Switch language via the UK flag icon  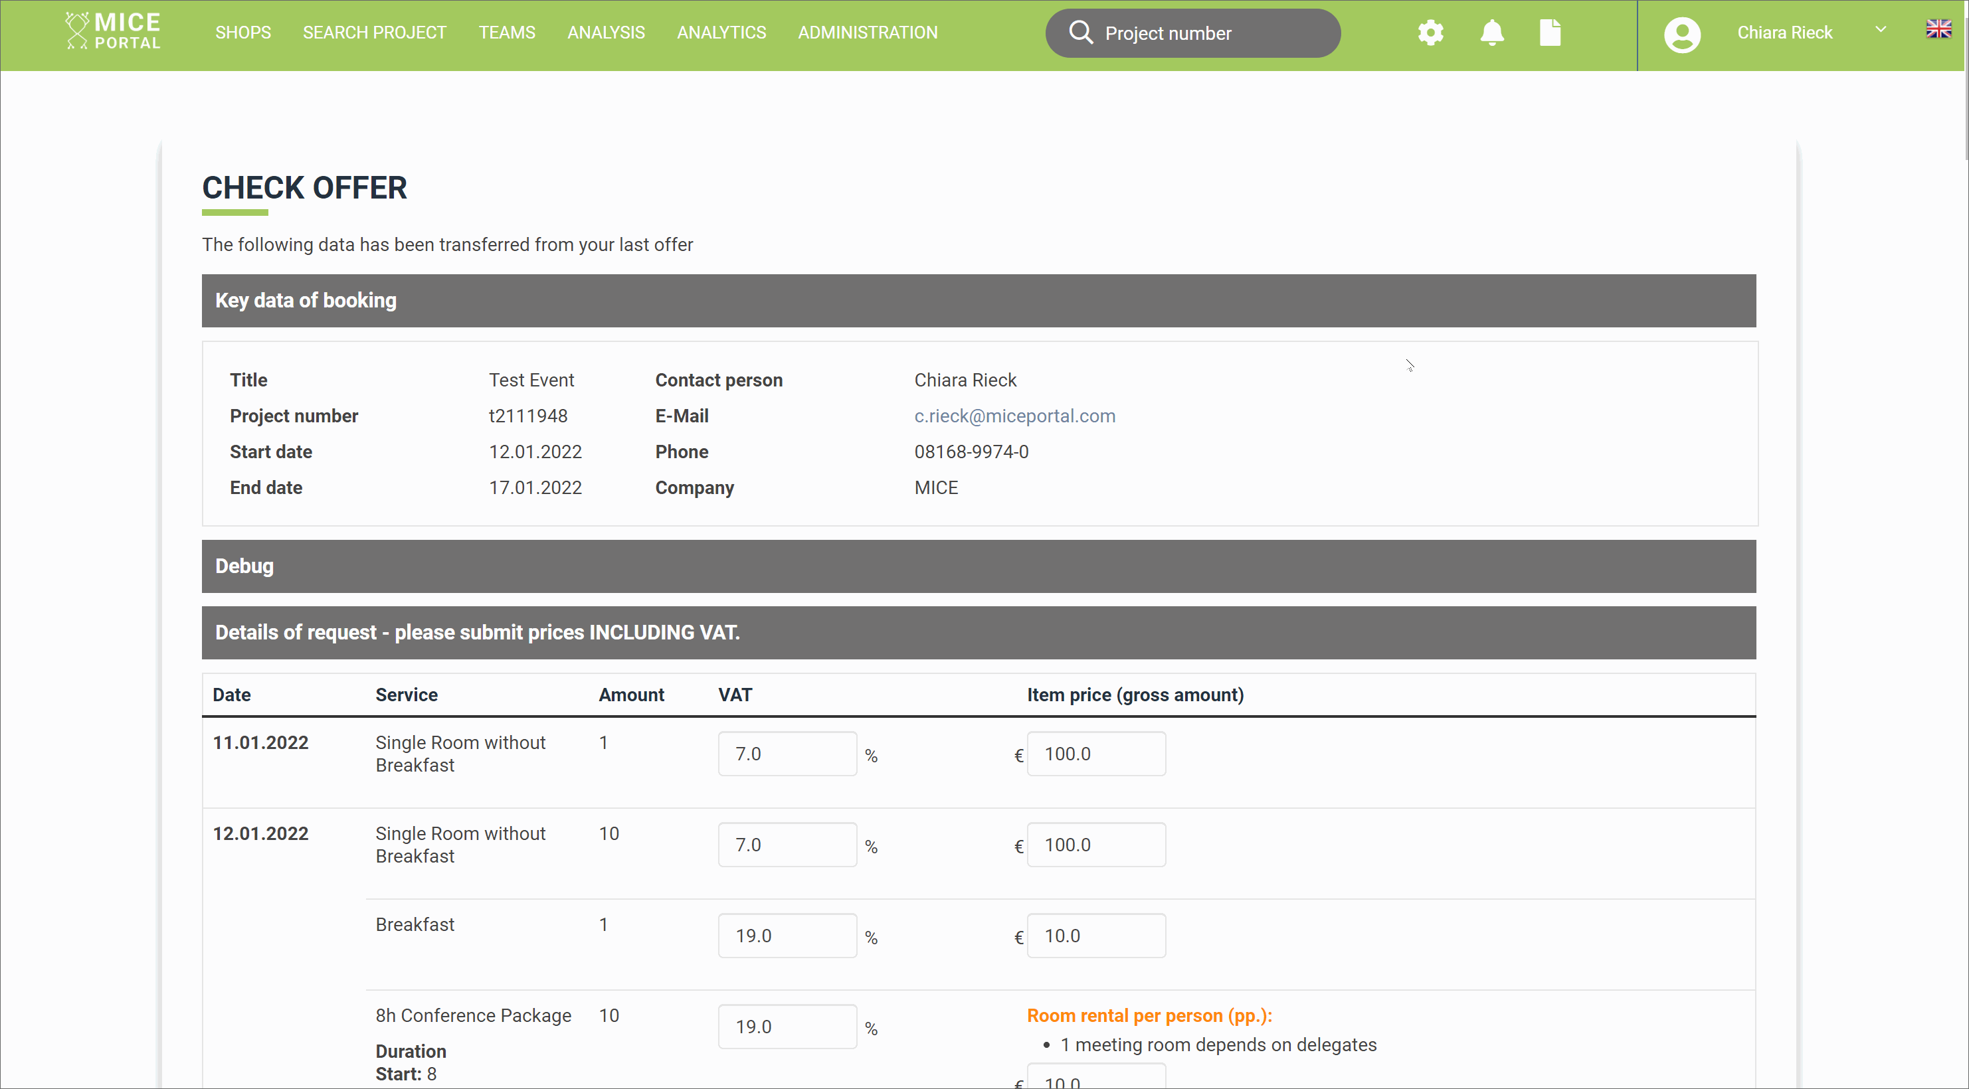1938,29
